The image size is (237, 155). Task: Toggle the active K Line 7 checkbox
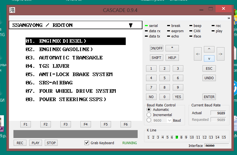point(177,137)
